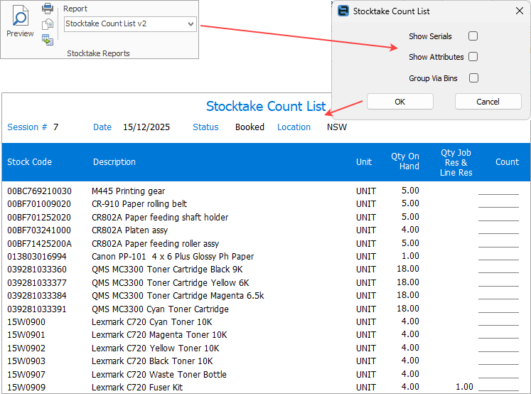
Task: Click the Qty On Hand column header
Action: pos(405,161)
